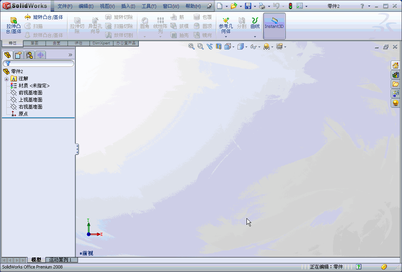
Task: Click the Fillet (圆角) tool
Action: tap(144, 23)
